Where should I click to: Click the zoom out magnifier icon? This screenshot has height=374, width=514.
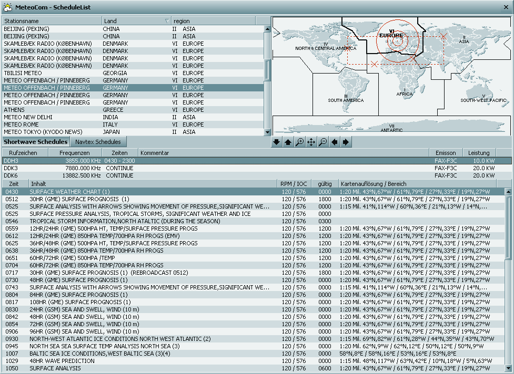tap(322, 142)
